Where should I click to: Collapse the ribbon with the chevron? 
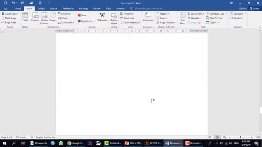pyautogui.click(x=259, y=27)
